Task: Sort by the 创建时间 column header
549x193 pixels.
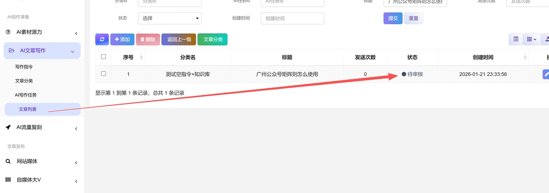Action: click(x=483, y=57)
